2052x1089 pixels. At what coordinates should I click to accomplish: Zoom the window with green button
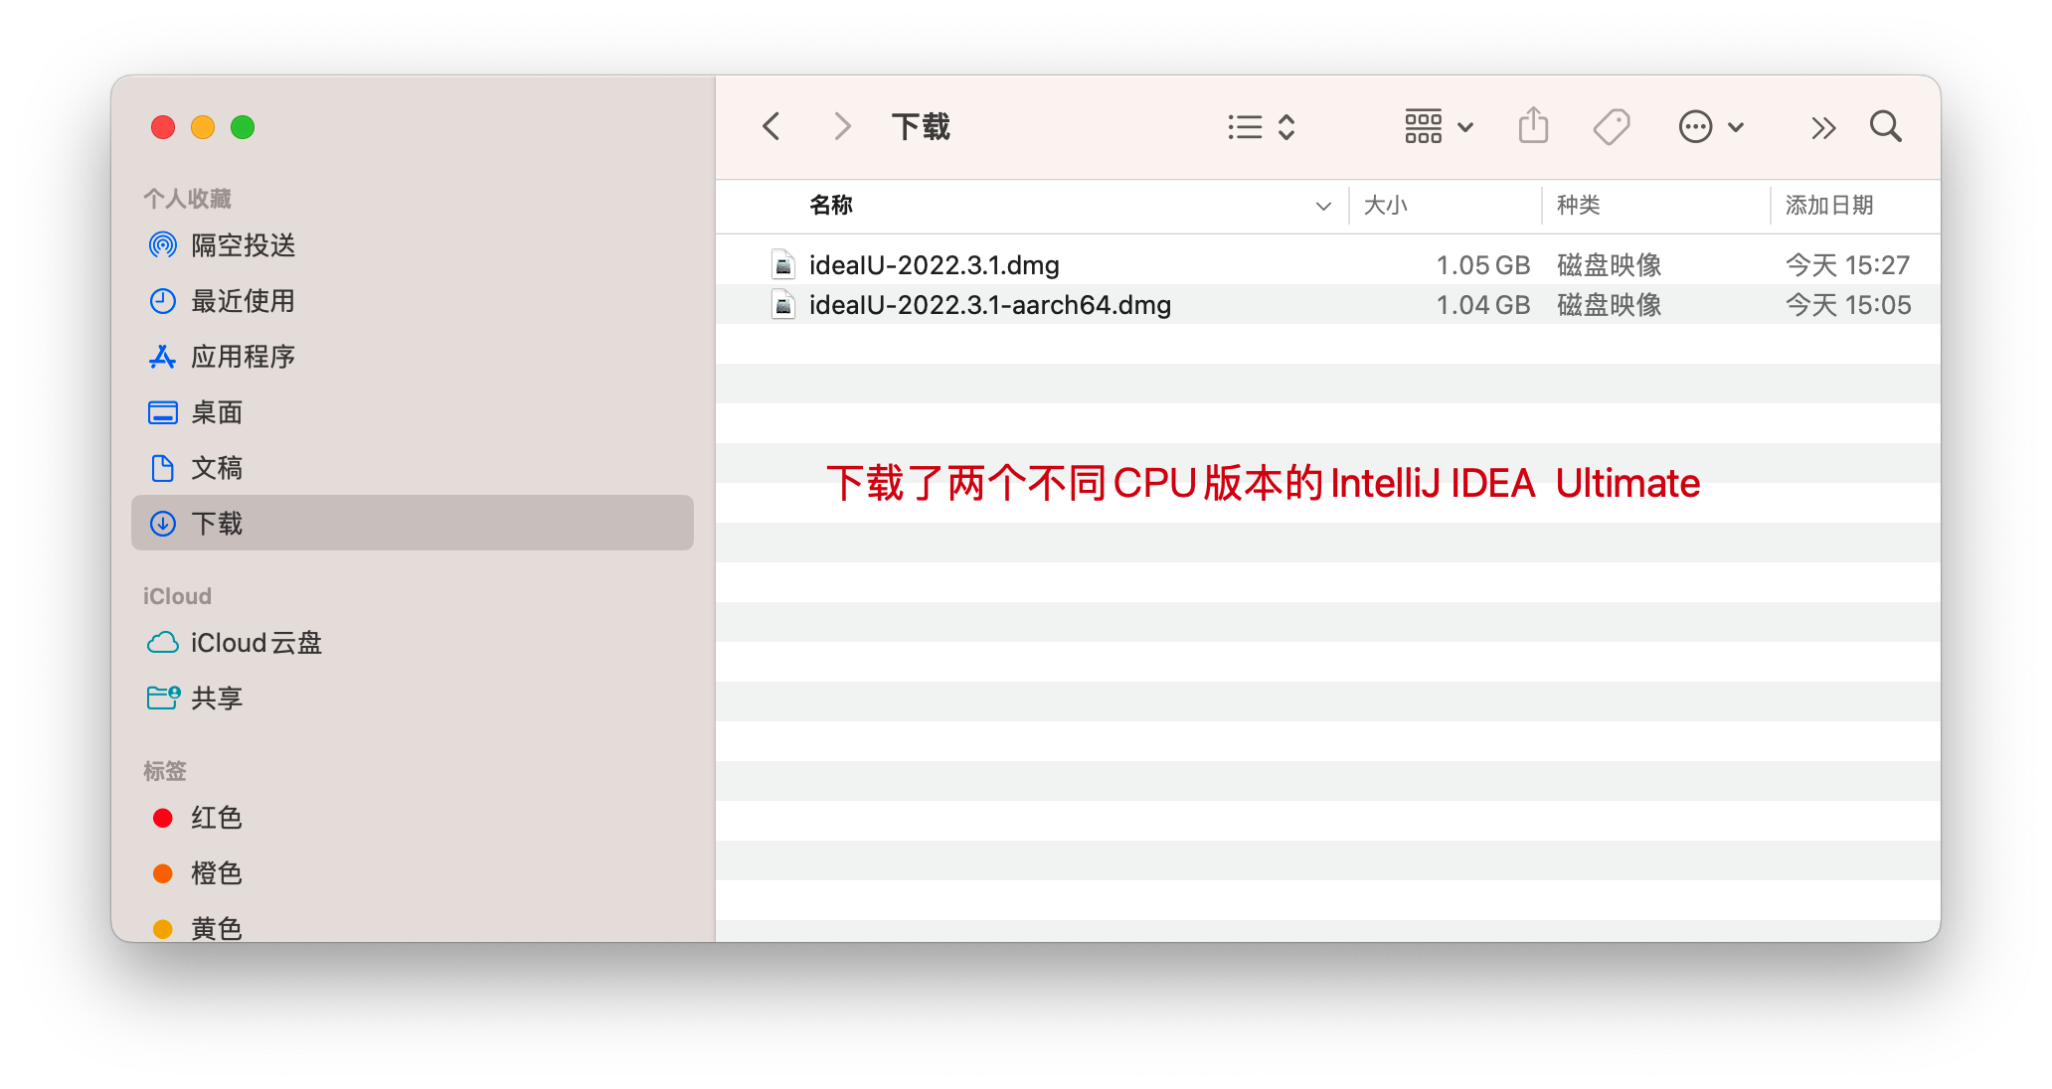(x=243, y=127)
